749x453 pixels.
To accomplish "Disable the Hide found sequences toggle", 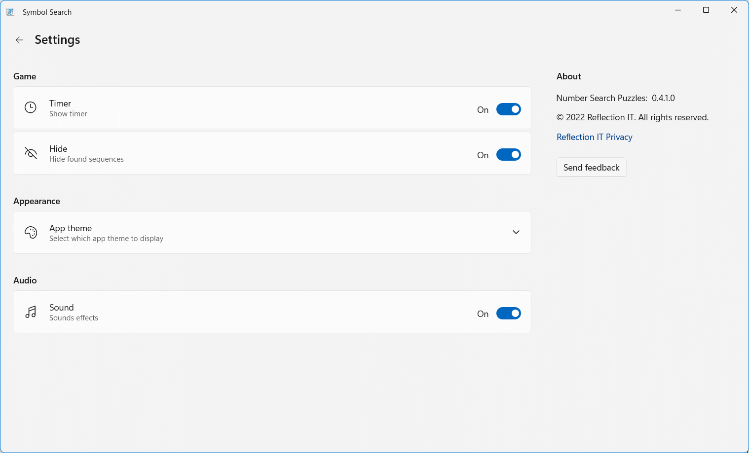I will 508,155.
